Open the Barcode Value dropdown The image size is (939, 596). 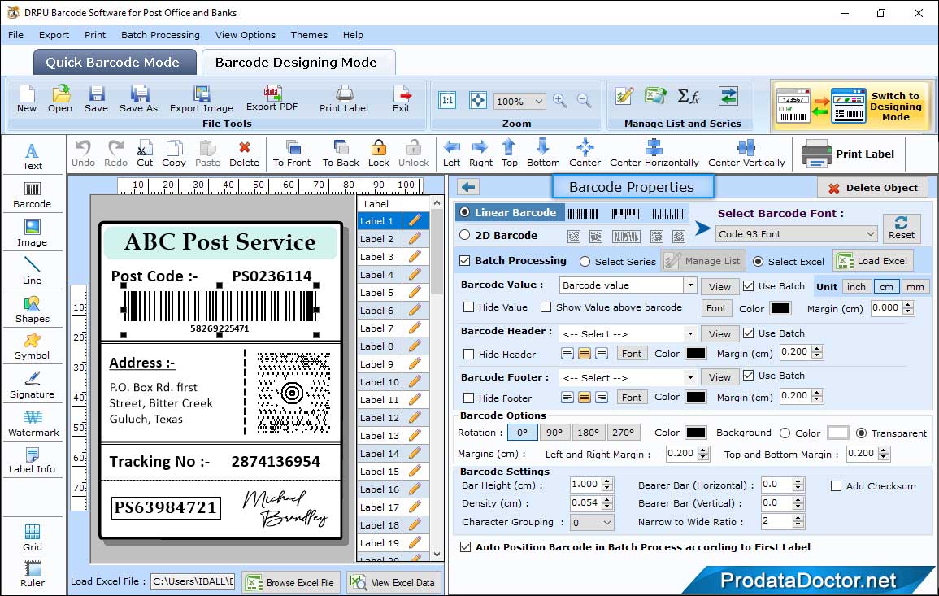[690, 285]
